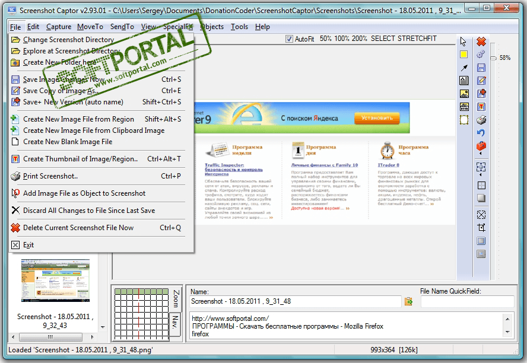The height and width of the screenshot is (363, 527).
Task: Click the STRETCHFIT zoom option
Action: pyautogui.click(x=417, y=39)
